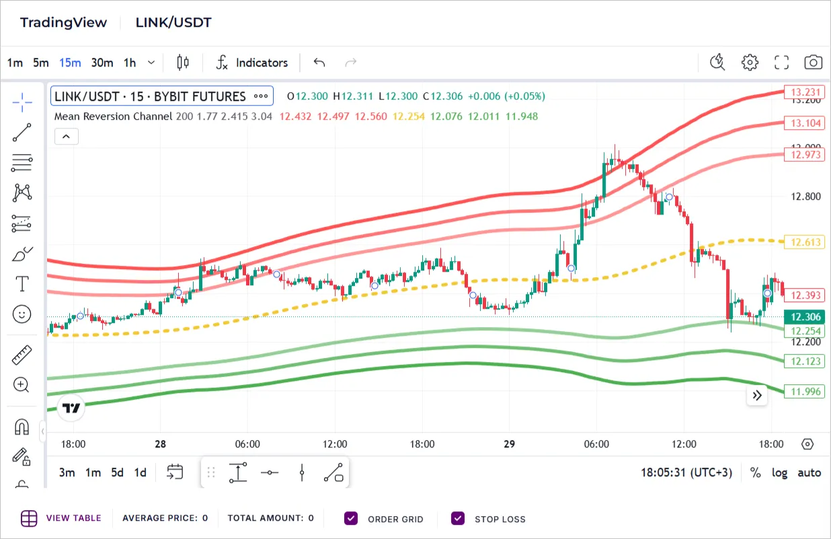The height and width of the screenshot is (539, 831).
Task: Open chart settings gear icon
Action: click(x=750, y=63)
